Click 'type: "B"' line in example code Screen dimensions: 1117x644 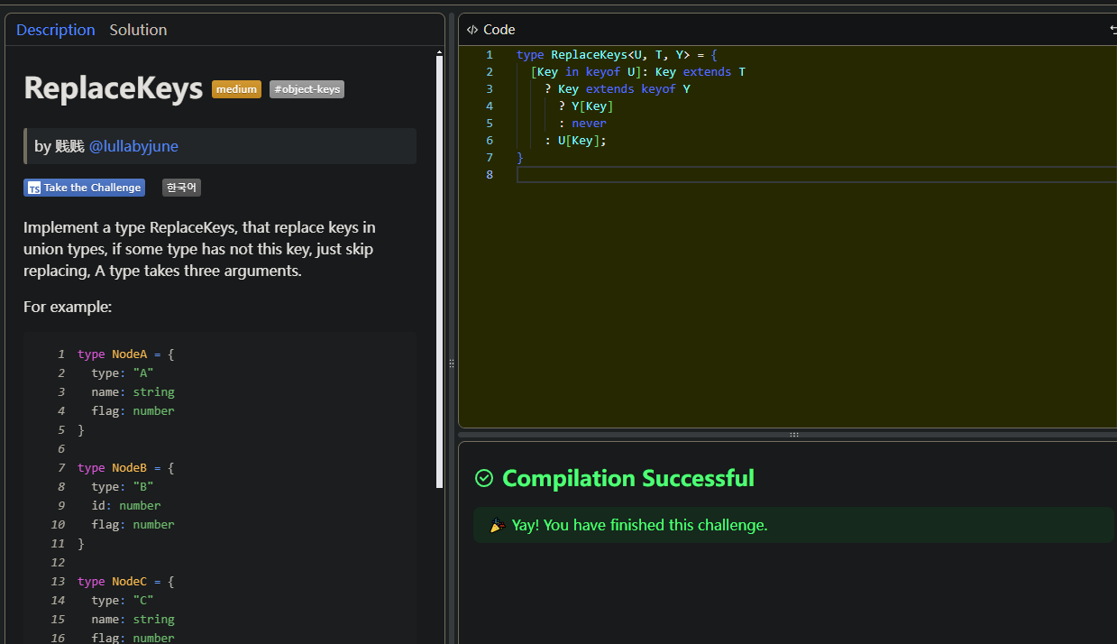[x=123, y=487]
